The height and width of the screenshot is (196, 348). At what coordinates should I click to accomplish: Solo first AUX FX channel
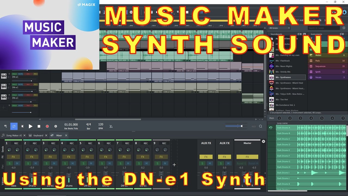click(202, 163)
